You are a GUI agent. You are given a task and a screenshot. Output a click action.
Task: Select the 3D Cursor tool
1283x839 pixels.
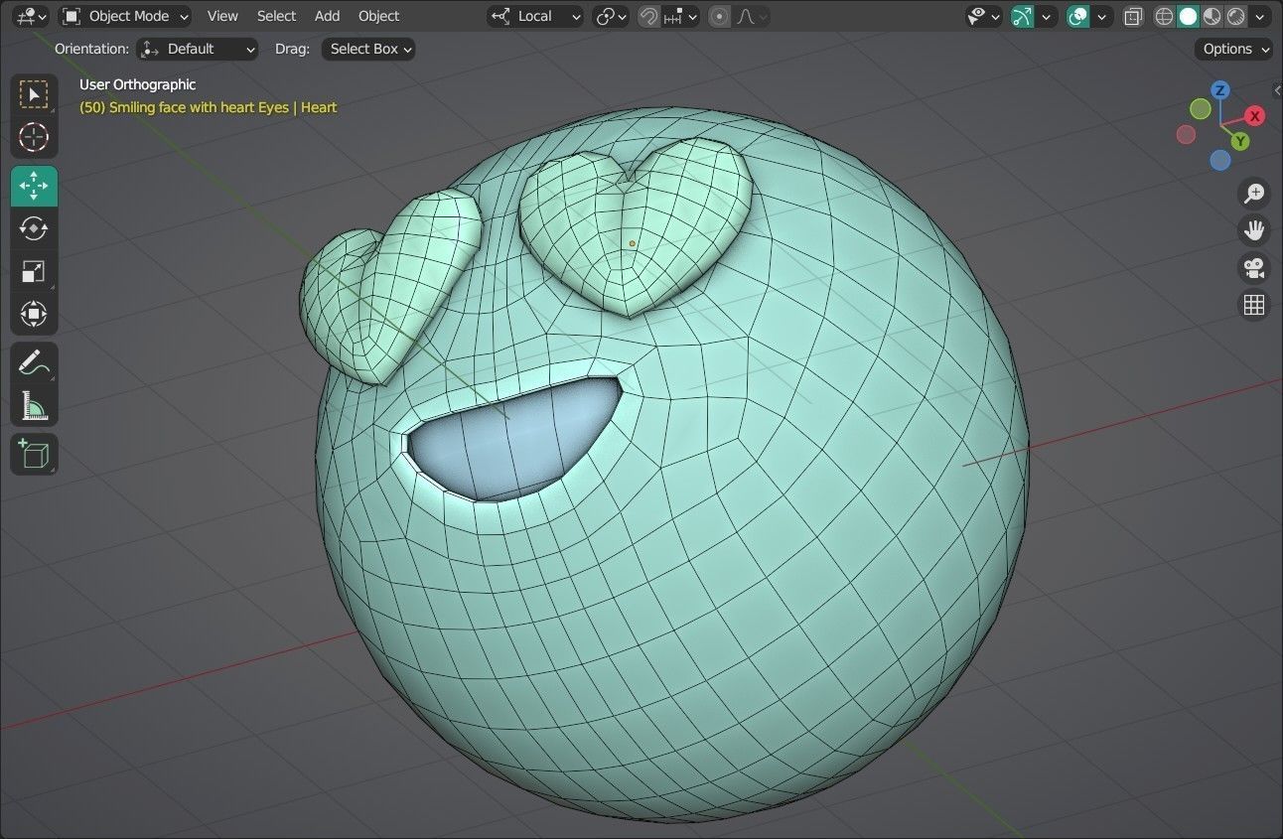coord(34,139)
